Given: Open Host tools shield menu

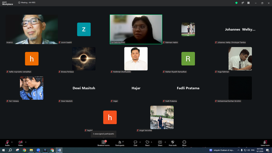Looking at the screenshot, I should [x=173, y=143].
